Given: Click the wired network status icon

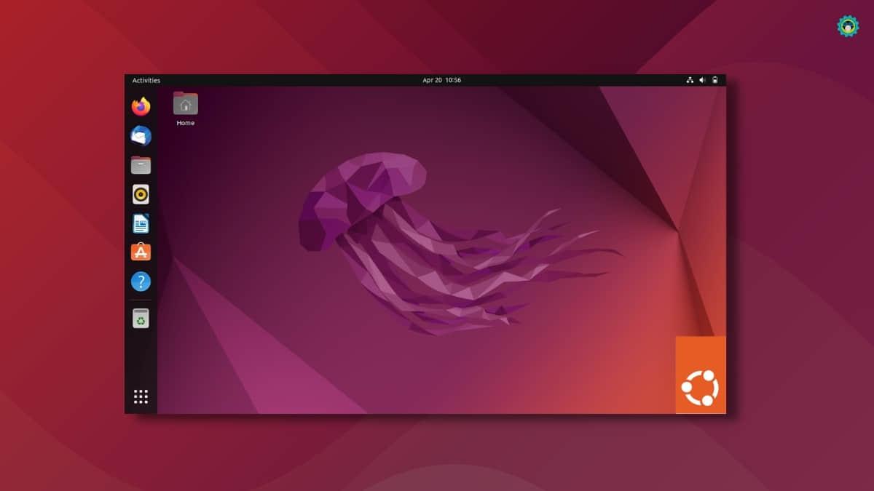Looking at the screenshot, I should [x=690, y=81].
